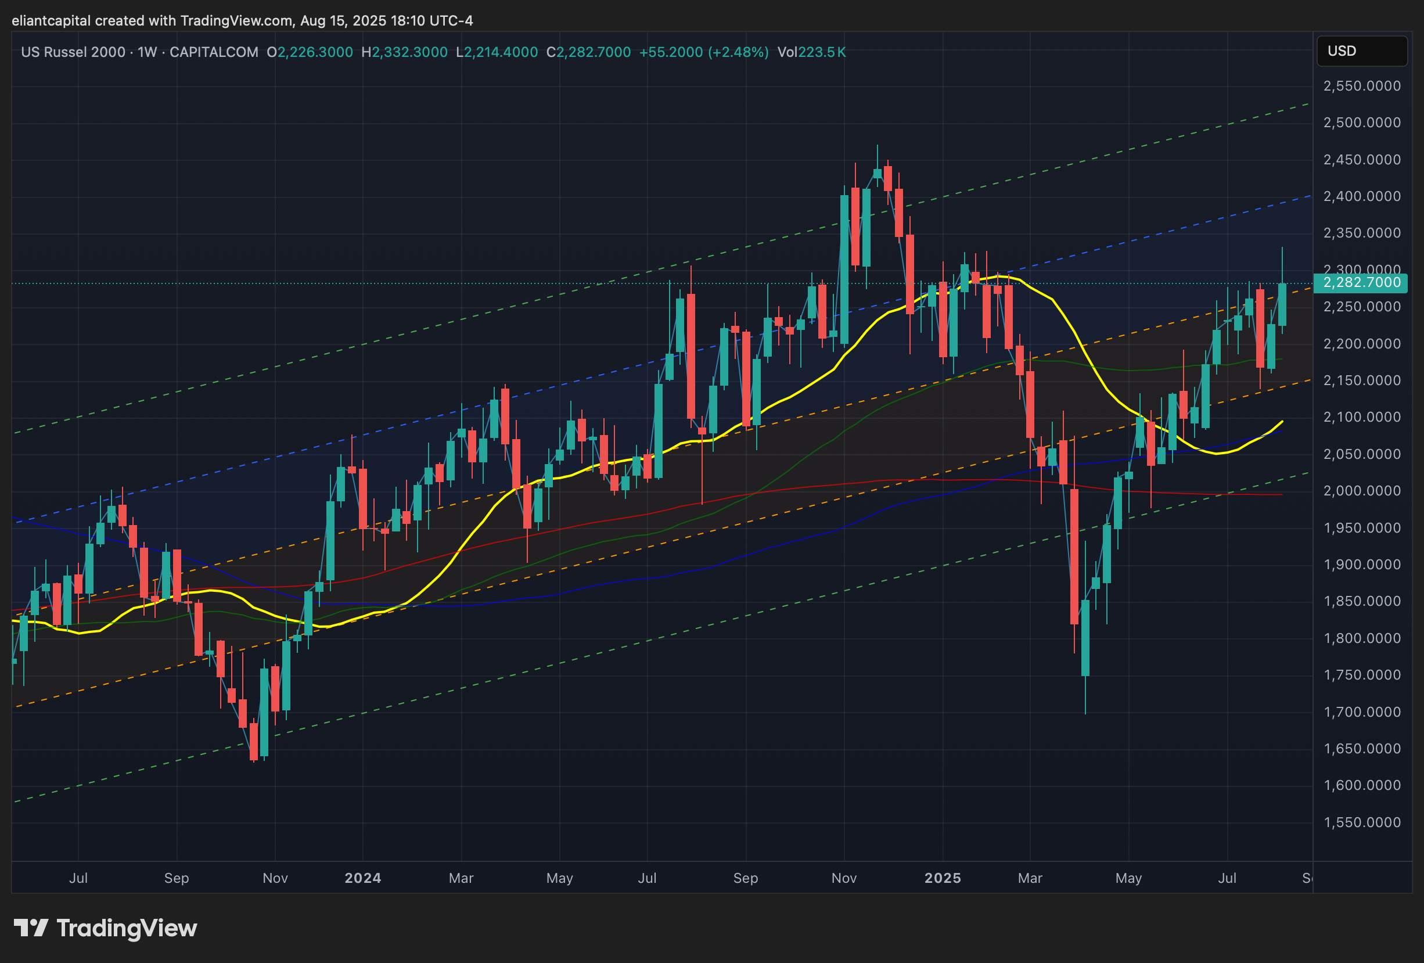The height and width of the screenshot is (963, 1424).
Task: Select the US Russel 2000 symbol title
Action: [73, 52]
